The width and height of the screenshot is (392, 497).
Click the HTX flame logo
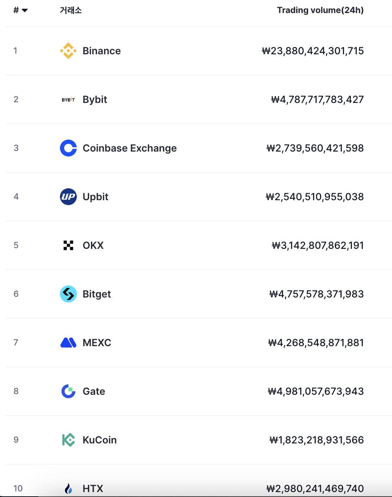[68, 489]
